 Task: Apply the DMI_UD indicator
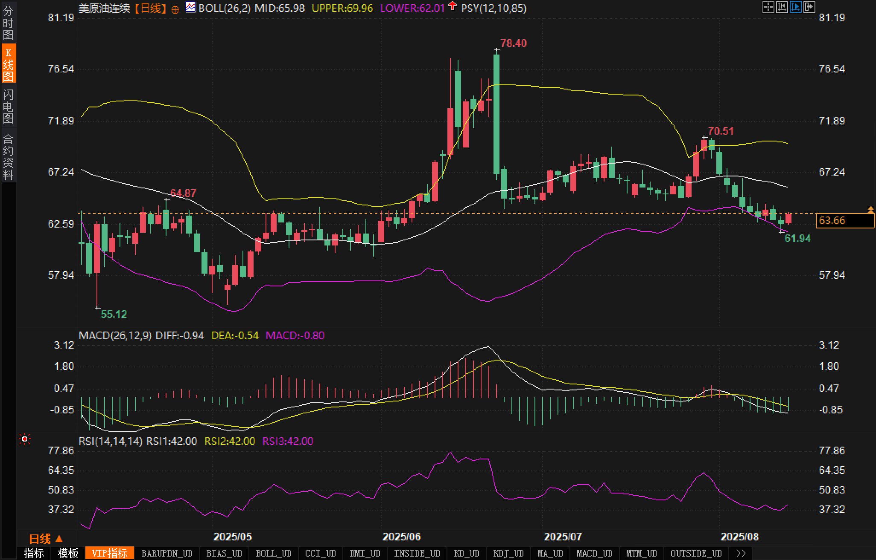click(x=365, y=553)
